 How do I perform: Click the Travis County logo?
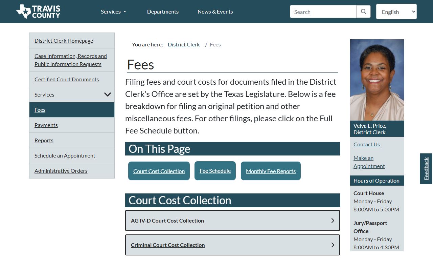coord(38,12)
